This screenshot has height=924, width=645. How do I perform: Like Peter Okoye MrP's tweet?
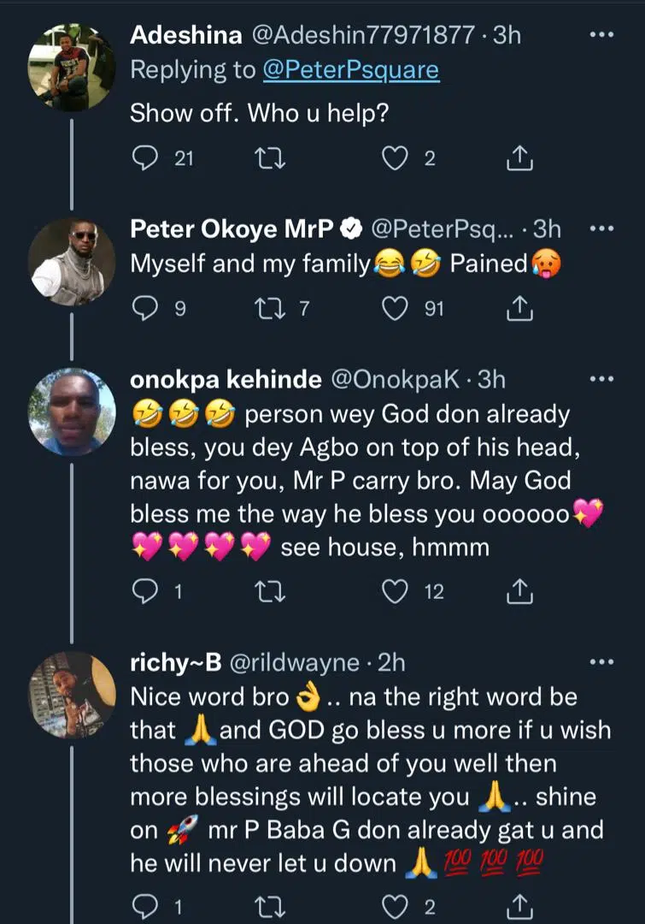(x=395, y=309)
